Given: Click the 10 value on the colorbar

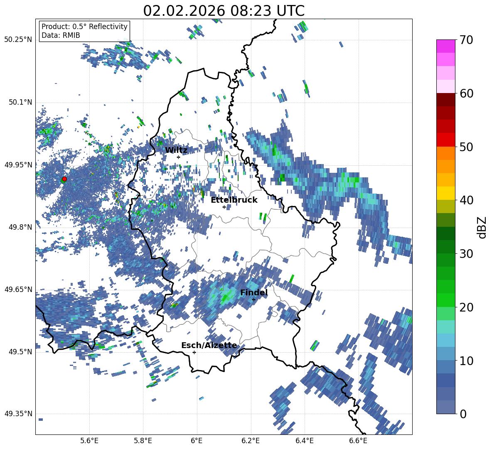Looking at the screenshot, I should 466,361.
